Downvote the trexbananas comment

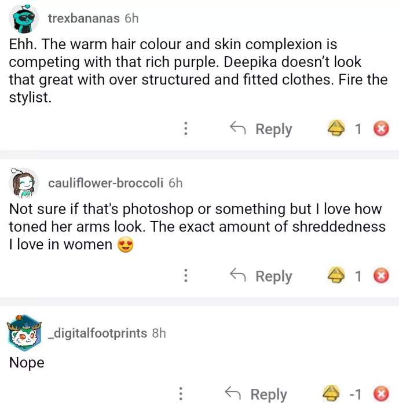click(380, 128)
